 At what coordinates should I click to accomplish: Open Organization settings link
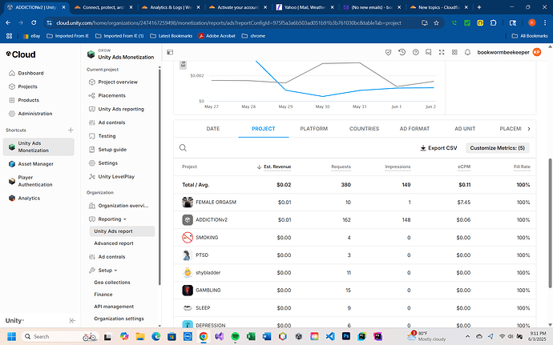119,319
